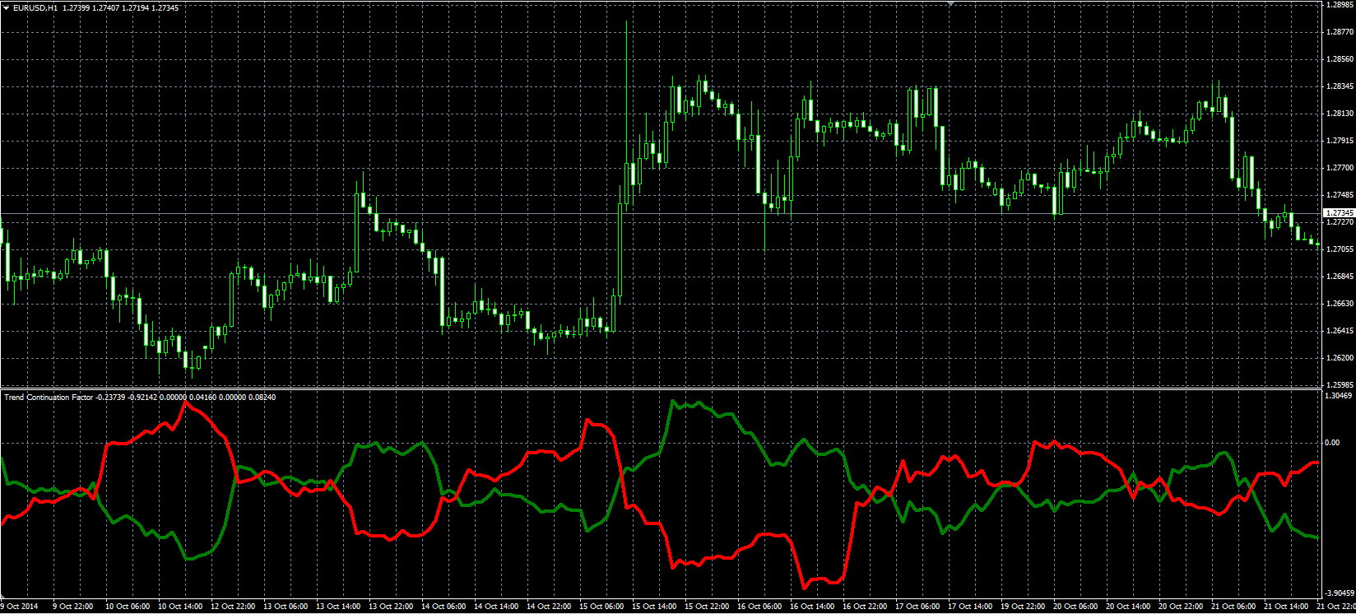Click the 1.28770 price scale label
1356x614 pixels.
click(1340, 32)
